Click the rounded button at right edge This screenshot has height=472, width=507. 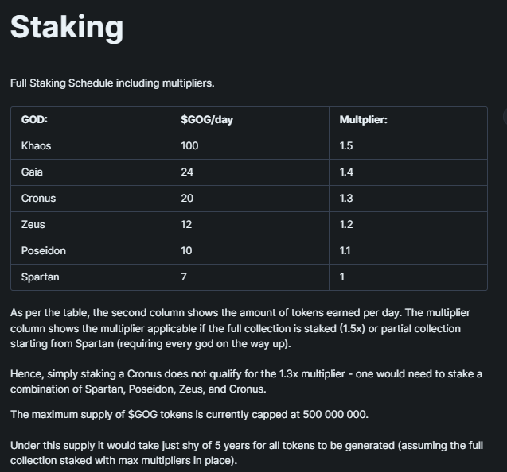click(505, 117)
